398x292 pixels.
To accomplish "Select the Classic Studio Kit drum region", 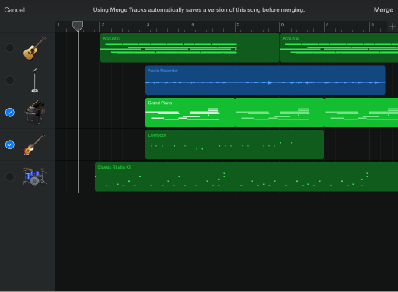I will 246,177.
